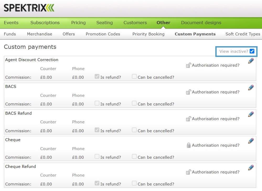Select the Customers tab

pos(135,23)
